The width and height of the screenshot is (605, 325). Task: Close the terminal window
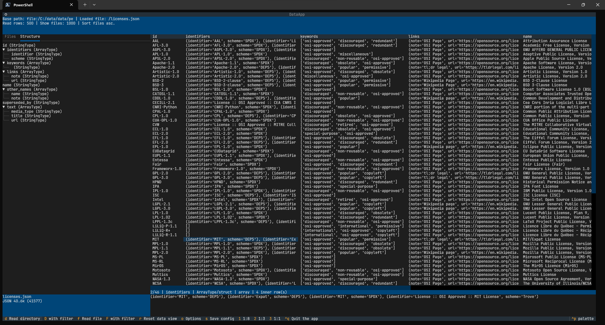tap(598, 5)
